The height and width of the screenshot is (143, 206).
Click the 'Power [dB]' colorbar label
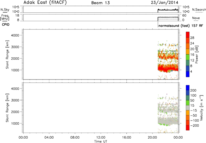point(196,54)
